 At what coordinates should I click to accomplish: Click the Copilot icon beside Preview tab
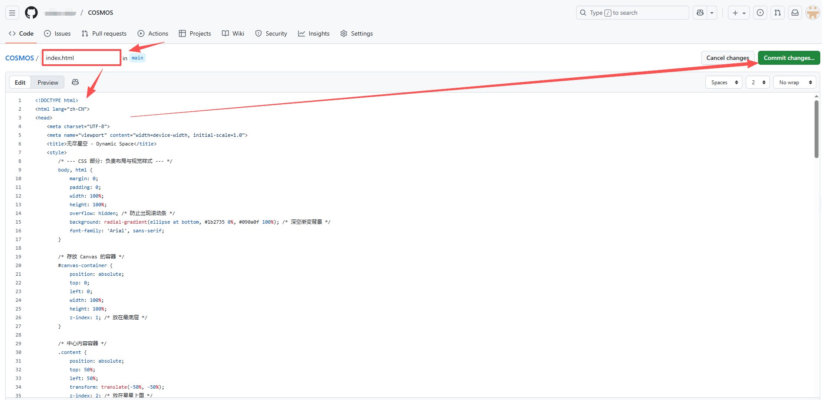pyautogui.click(x=75, y=82)
